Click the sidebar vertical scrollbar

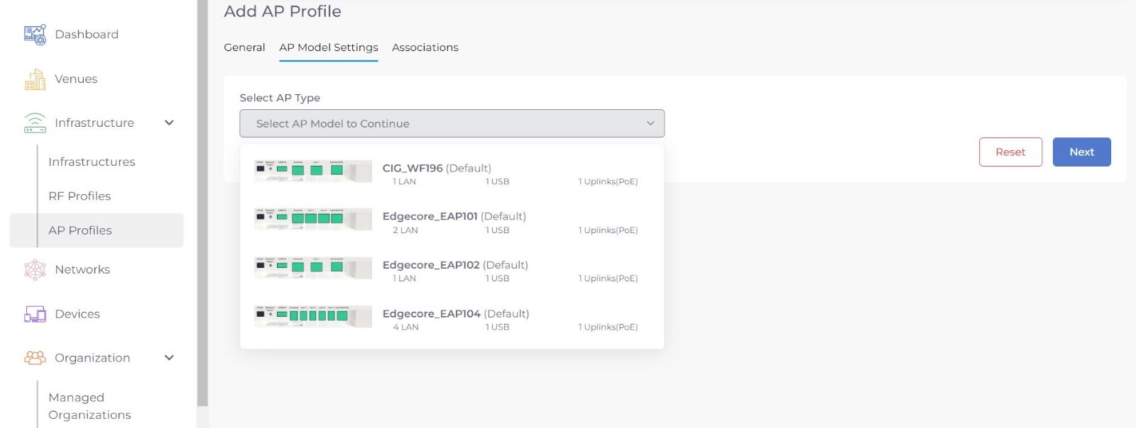(x=202, y=202)
